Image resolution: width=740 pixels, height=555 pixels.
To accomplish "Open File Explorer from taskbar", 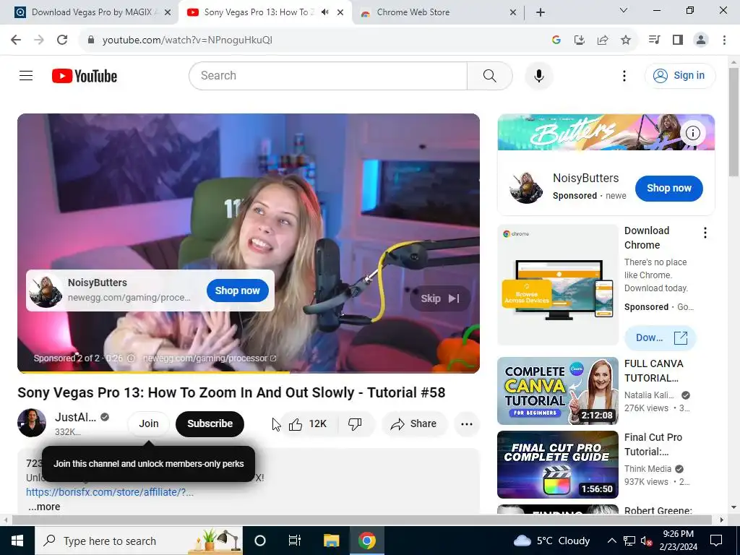I will 331,541.
